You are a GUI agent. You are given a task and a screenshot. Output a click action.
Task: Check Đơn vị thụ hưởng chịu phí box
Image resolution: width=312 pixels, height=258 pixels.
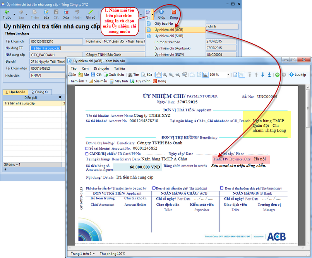point(222,188)
